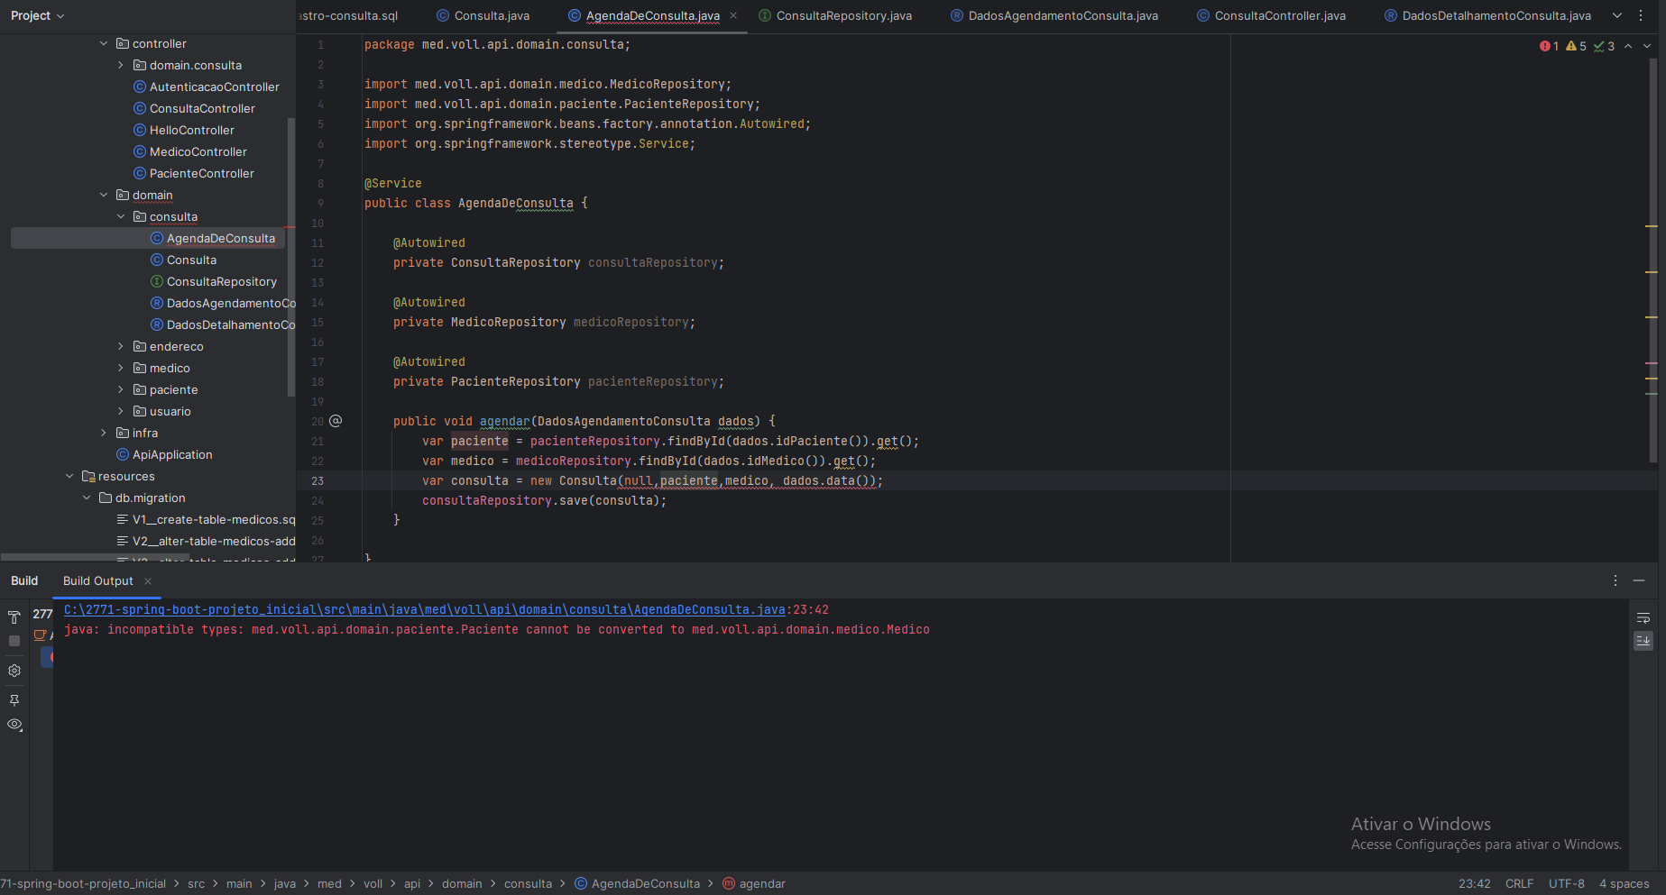Select the Build panel tab

(x=24, y=580)
